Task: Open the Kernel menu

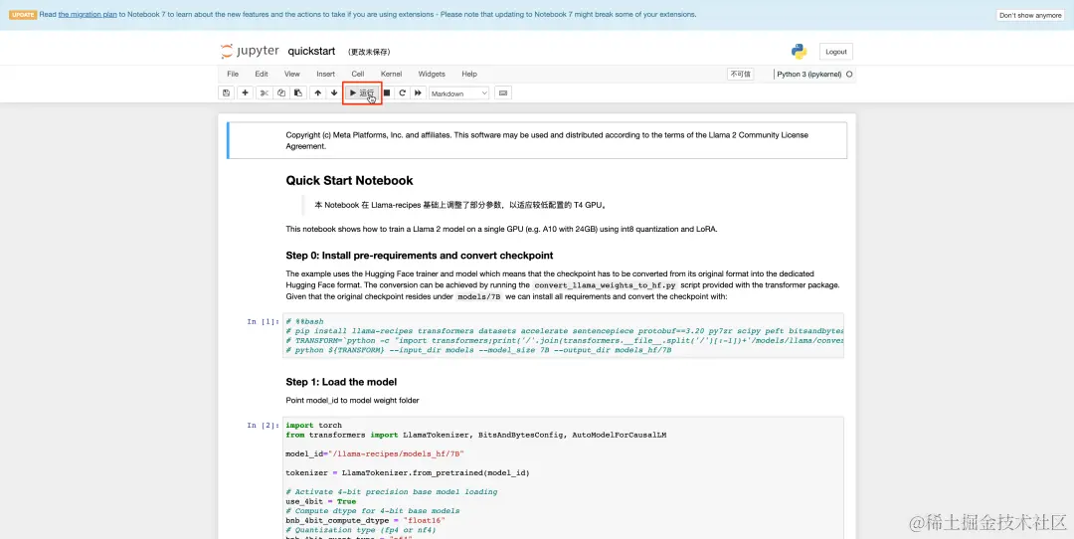Action: click(391, 74)
